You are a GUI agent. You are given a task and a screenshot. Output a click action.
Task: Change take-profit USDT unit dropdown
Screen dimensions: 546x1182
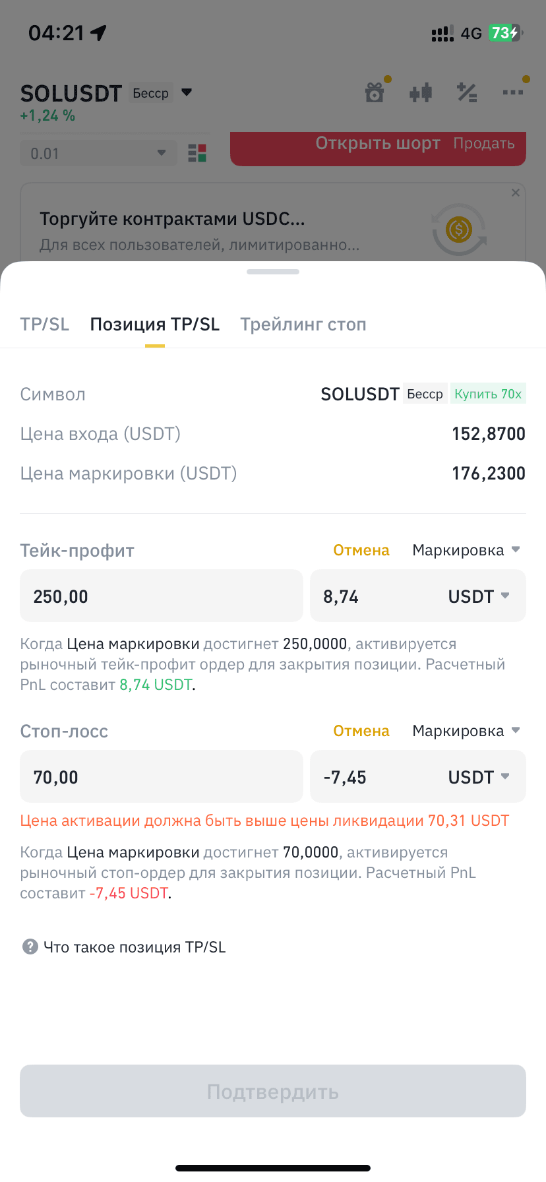(x=479, y=596)
